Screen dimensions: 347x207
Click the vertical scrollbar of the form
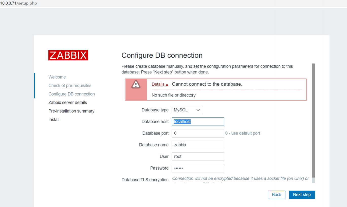coord(313,121)
